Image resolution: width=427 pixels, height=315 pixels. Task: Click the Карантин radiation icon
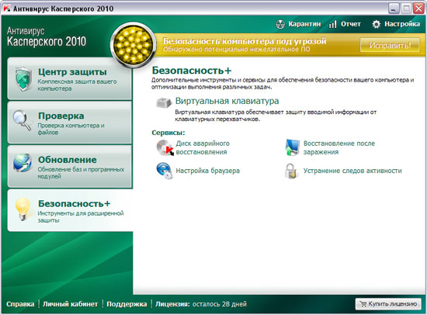click(x=280, y=24)
